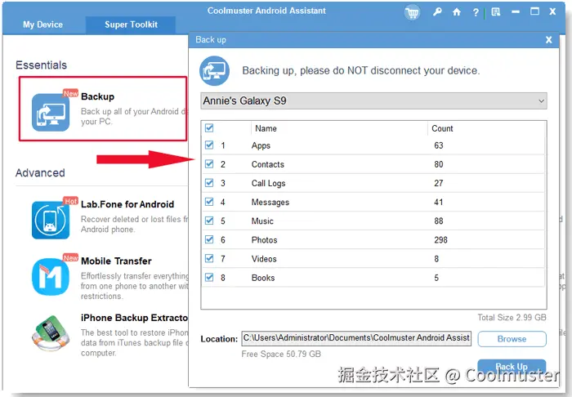Uncheck the Contacts checkbox
Screen dimensions: 572x397
pyautogui.click(x=209, y=164)
